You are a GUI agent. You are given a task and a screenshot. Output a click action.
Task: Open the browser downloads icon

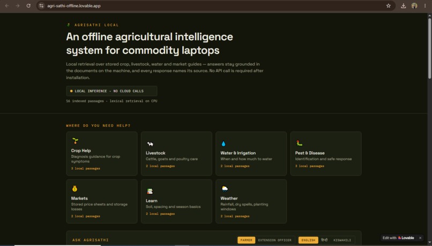404,5
